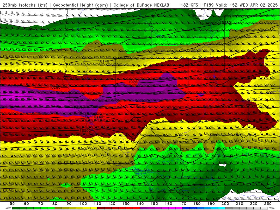
Task: Select the "18Z GFS" model run text
Action: [189, 5]
